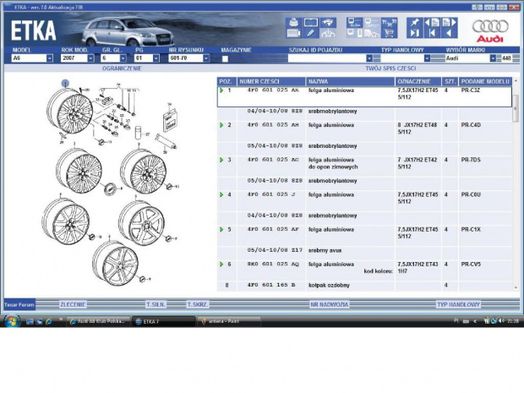Screen dimensions: 524x393
Task: Click the greyed truck and car icon
Action: pyautogui.click(x=372, y=33)
